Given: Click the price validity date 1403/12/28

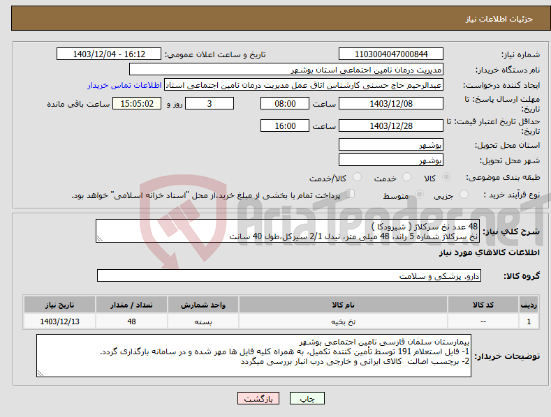Looking at the screenshot, I should click(391, 126).
